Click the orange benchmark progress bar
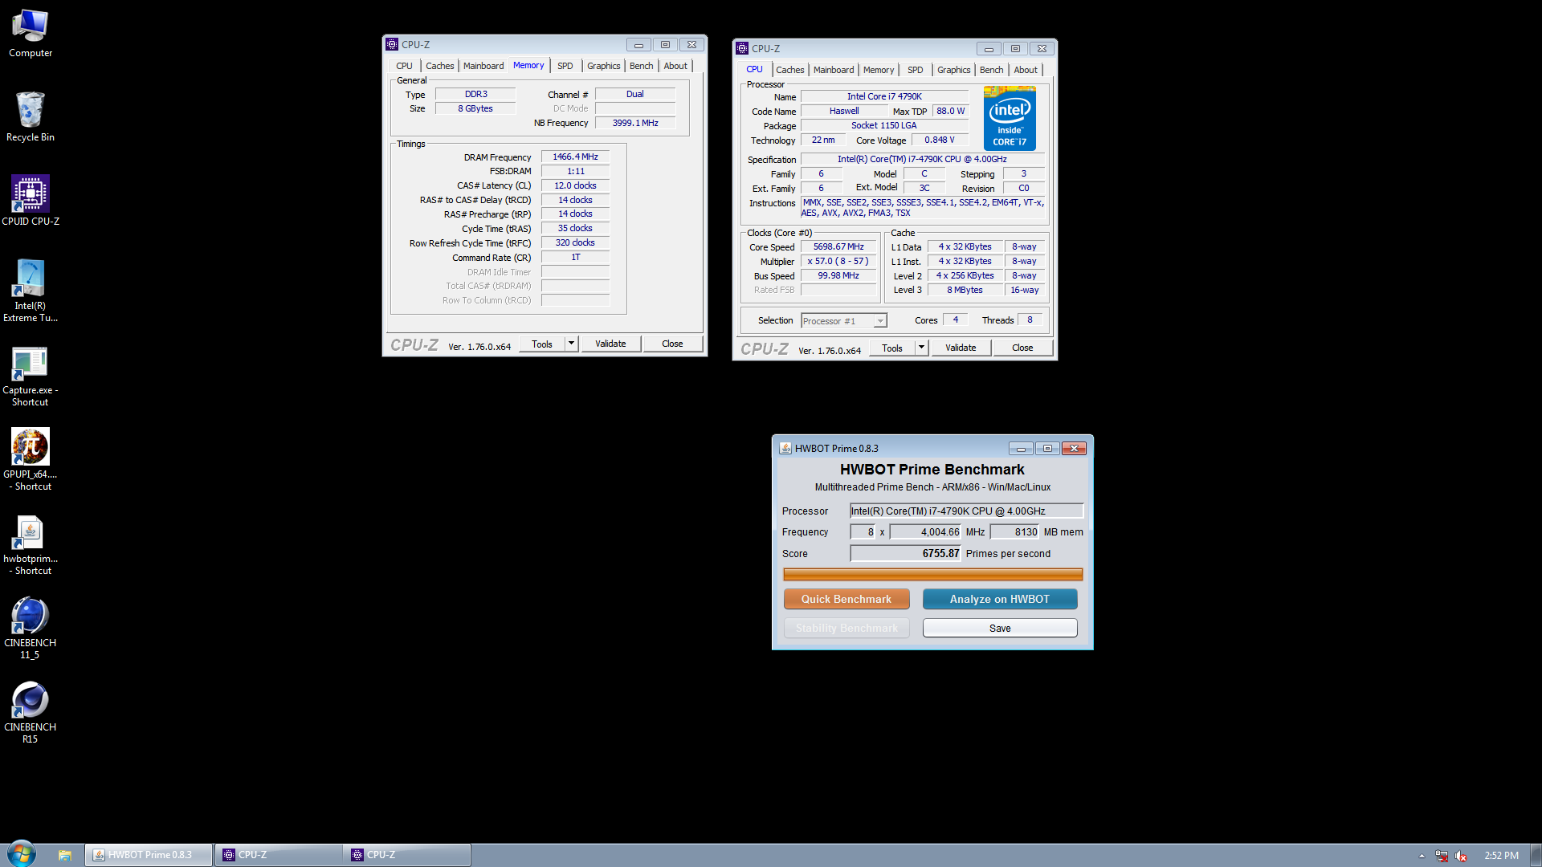This screenshot has width=1542, height=867. point(932,574)
